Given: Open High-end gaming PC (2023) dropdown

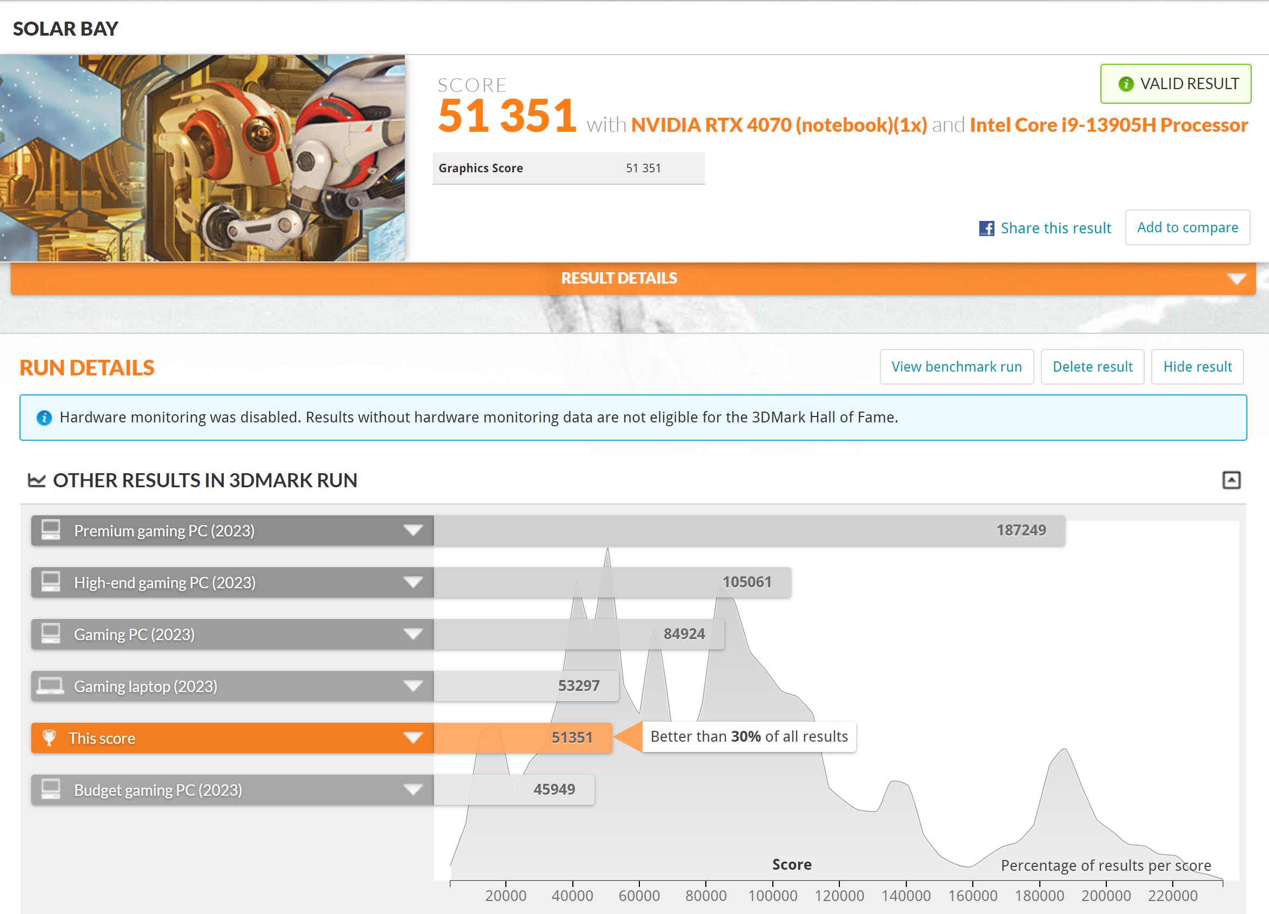Looking at the screenshot, I should 413,582.
